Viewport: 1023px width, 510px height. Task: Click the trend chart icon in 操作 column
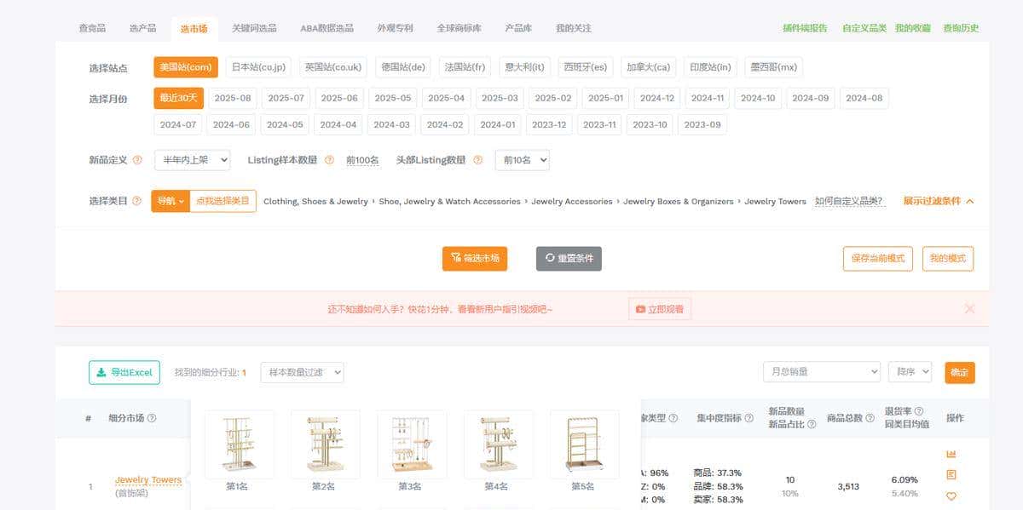point(951,454)
